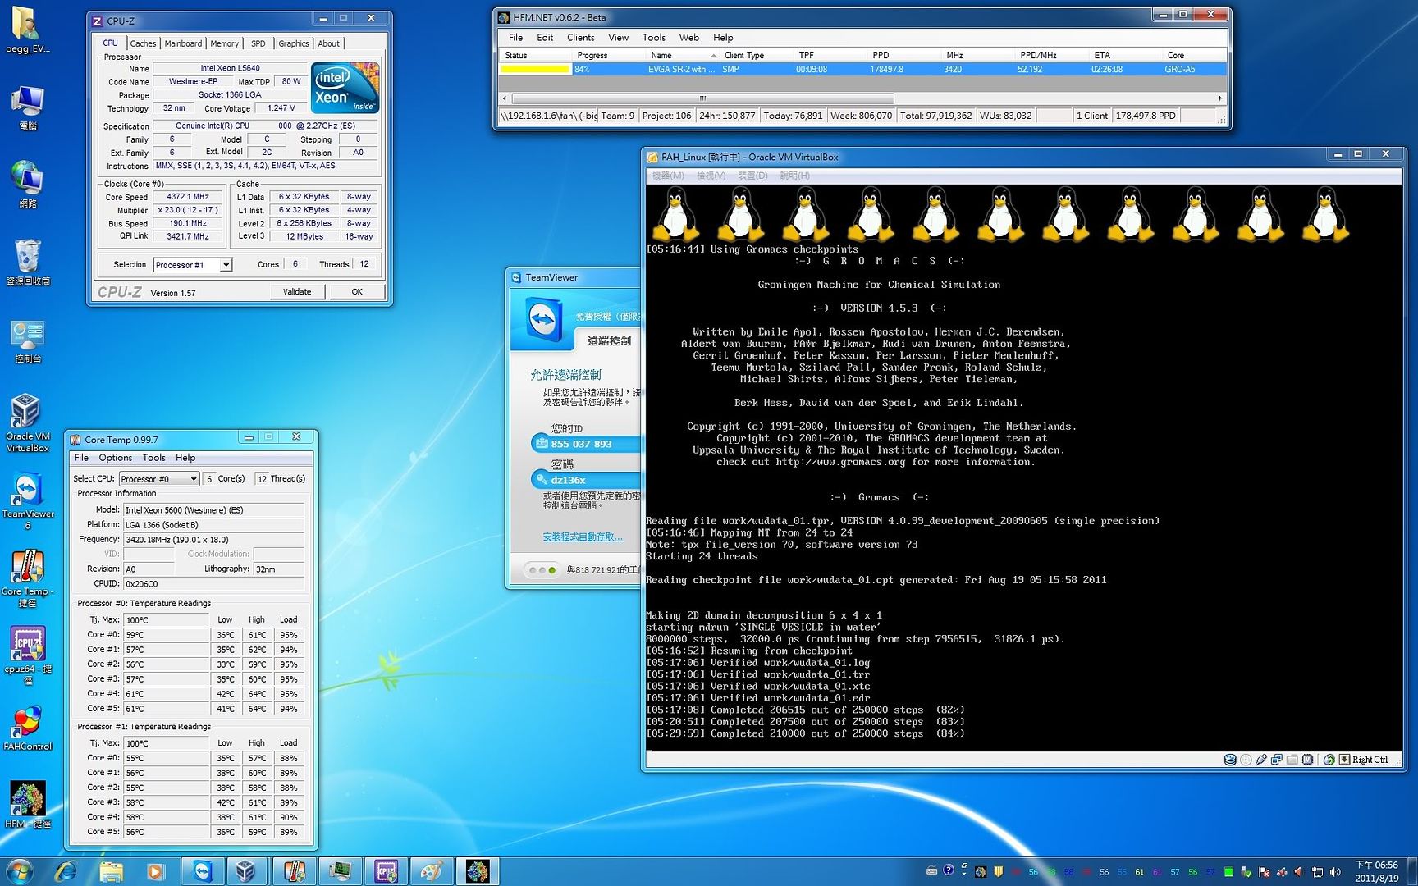Viewport: 1418px width, 886px height.
Task: Click the yellow status bar of EVGA SR-2 client
Action: 535,70
